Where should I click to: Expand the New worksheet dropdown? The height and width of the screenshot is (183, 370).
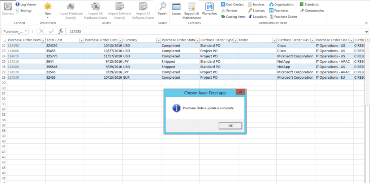pos(48,17)
